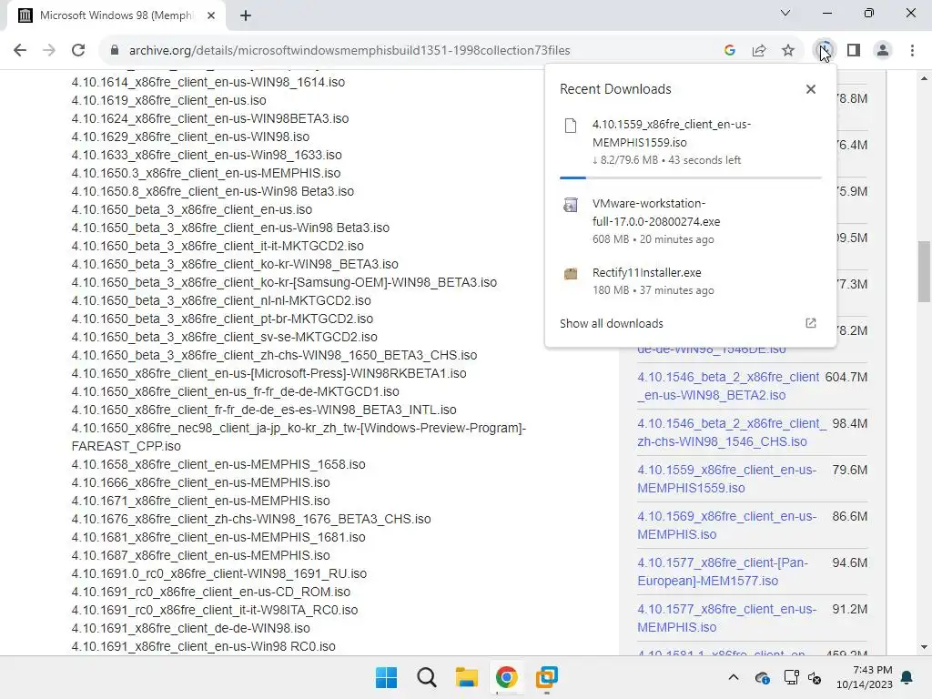
Task: Share this page via share icon
Action: tap(759, 51)
